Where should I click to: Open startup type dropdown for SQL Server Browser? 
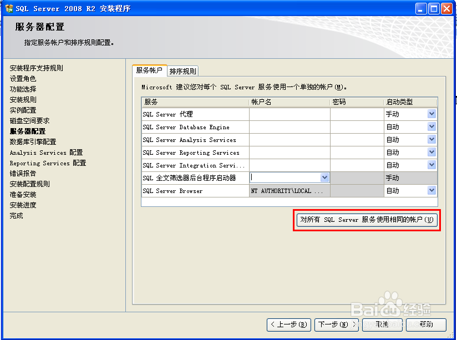click(430, 190)
